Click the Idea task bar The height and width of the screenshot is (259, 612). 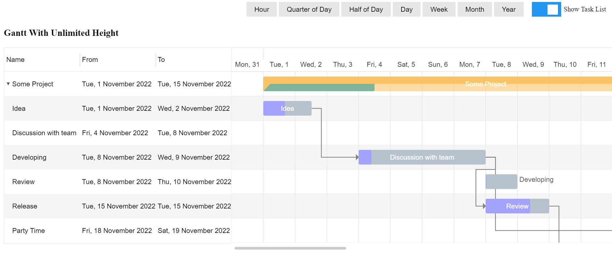pyautogui.click(x=287, y=108)
